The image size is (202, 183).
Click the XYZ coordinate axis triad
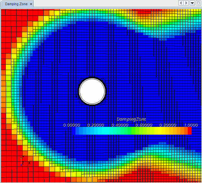click(24, 161)
